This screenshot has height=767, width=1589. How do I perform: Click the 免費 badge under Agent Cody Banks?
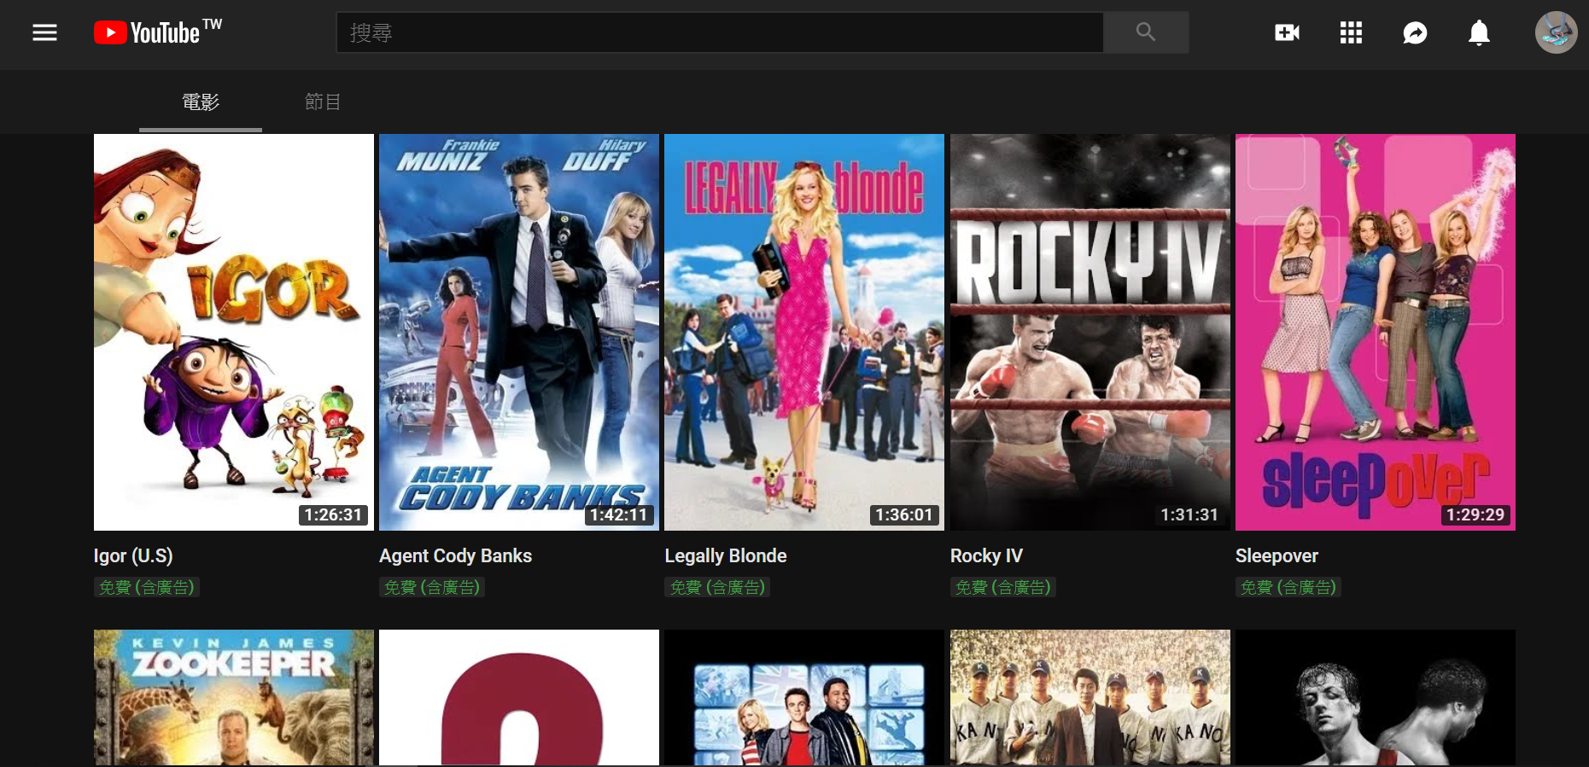click(432, 587)
